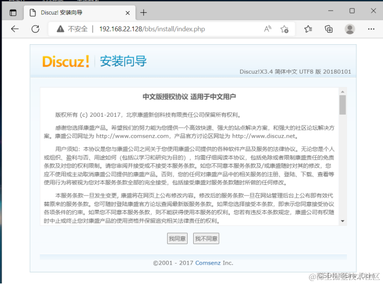Image resolution: width=383 pixels, height=284 pixels.
Task: Click text http://www.comsenz.com in agreement
Action: pyautogui.click(x=132, y=136)
